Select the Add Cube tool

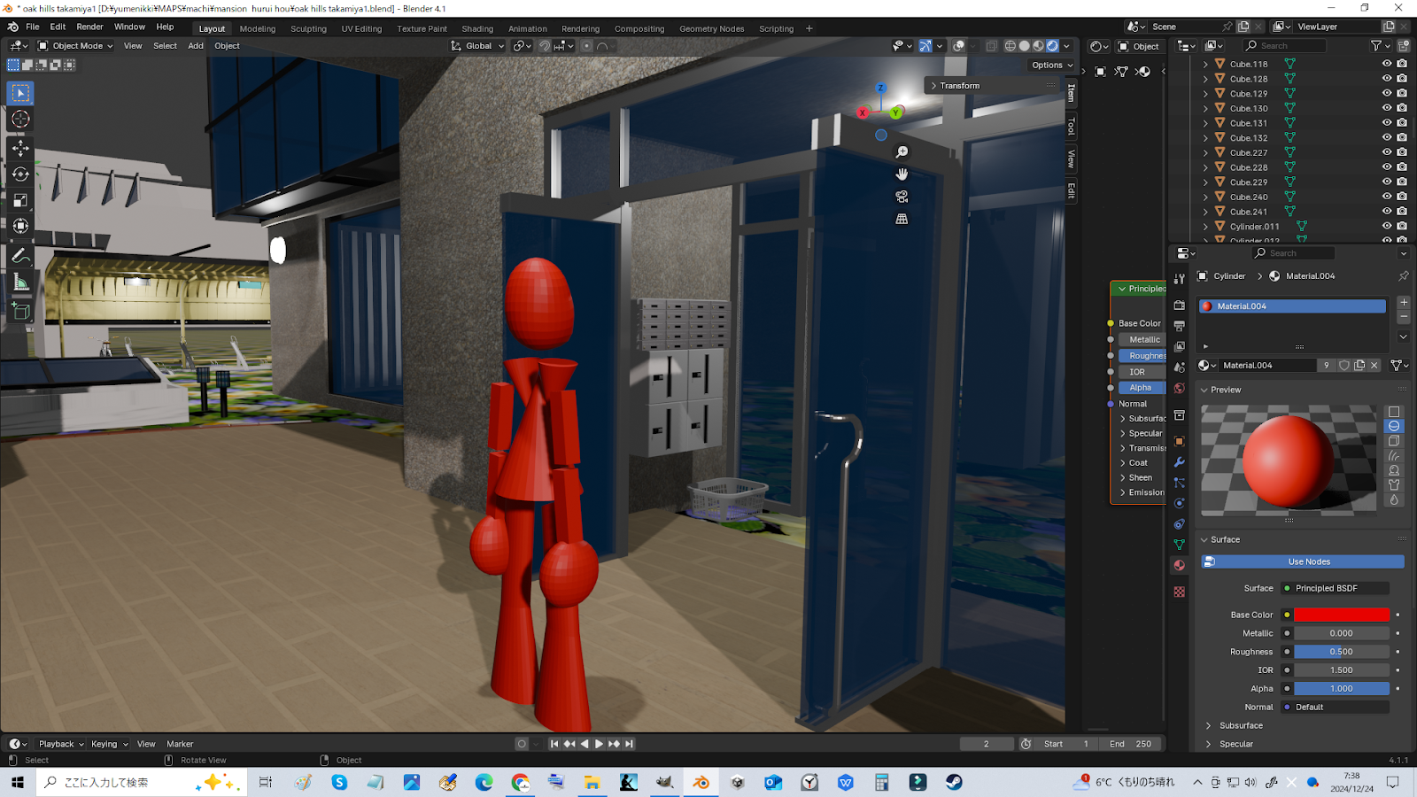(x=20, y=311)
